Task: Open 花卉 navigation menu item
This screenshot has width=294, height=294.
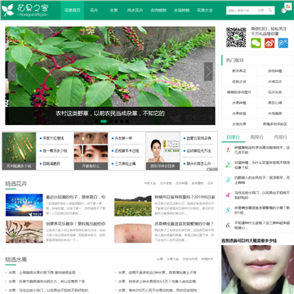Action: tap(94, 11)
